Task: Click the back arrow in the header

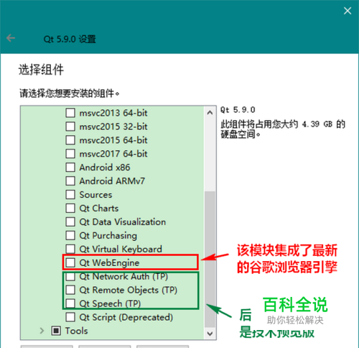Action: tap(11, 38)
